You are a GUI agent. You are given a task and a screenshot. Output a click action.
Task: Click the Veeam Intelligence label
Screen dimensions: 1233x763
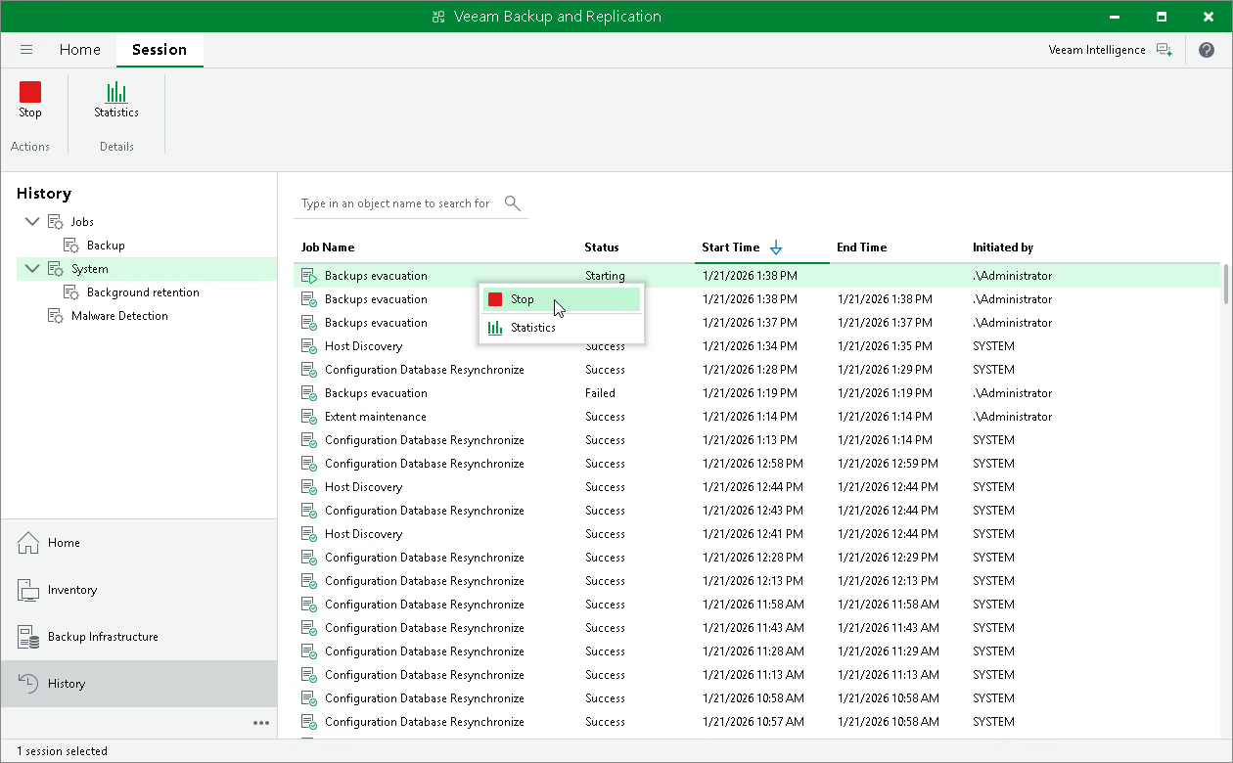click(x=1096, y=50)
